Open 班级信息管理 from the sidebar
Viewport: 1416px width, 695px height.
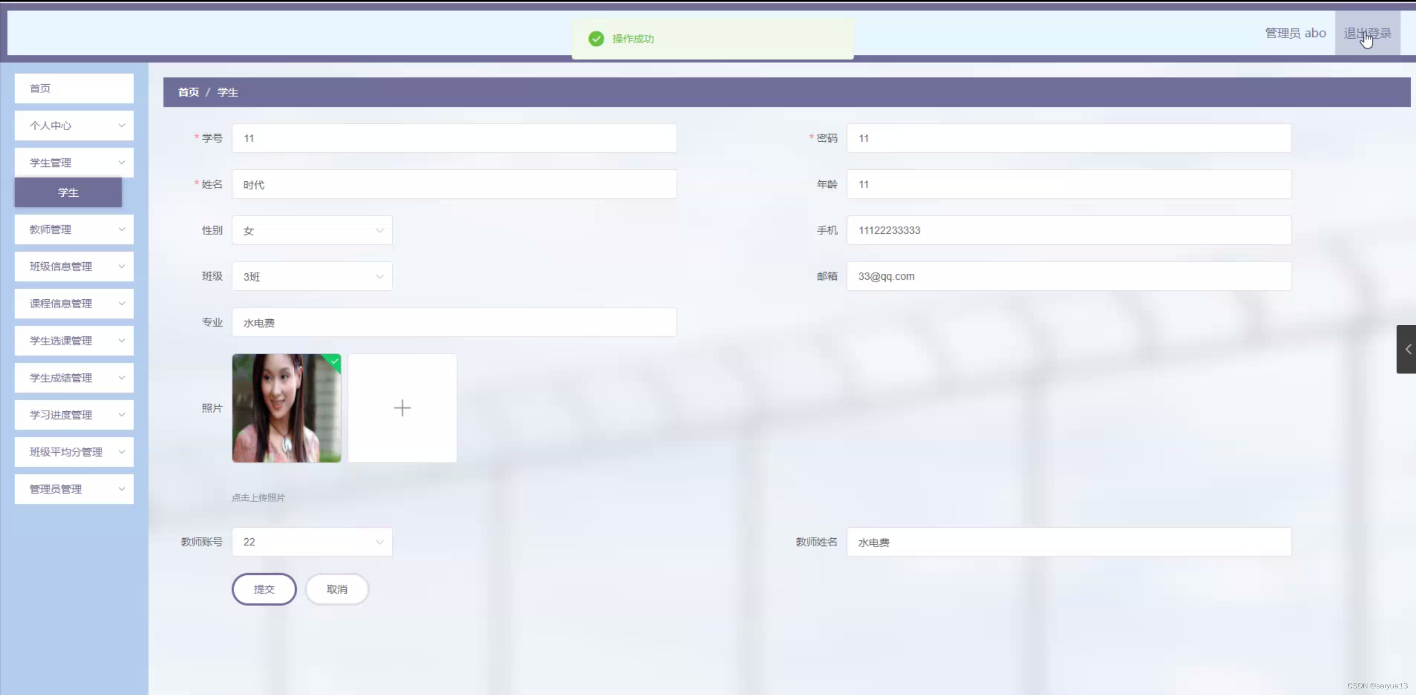(74, 266)
